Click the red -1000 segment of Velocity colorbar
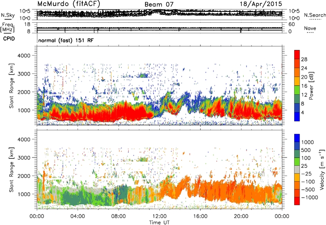This screenshot has width=326, height=225. [x=297, y=201]
